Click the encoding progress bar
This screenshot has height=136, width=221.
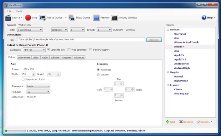click(15, 131)
